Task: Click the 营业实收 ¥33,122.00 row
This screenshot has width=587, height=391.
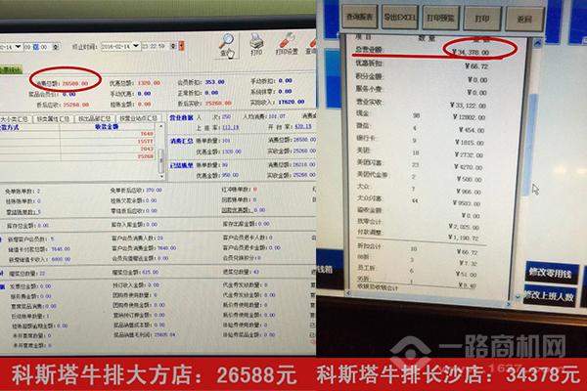Action: pos(421,104)
